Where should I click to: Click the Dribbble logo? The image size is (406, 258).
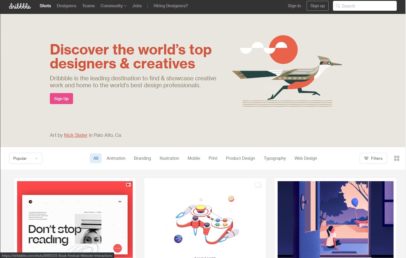click(x=20, y=6)
